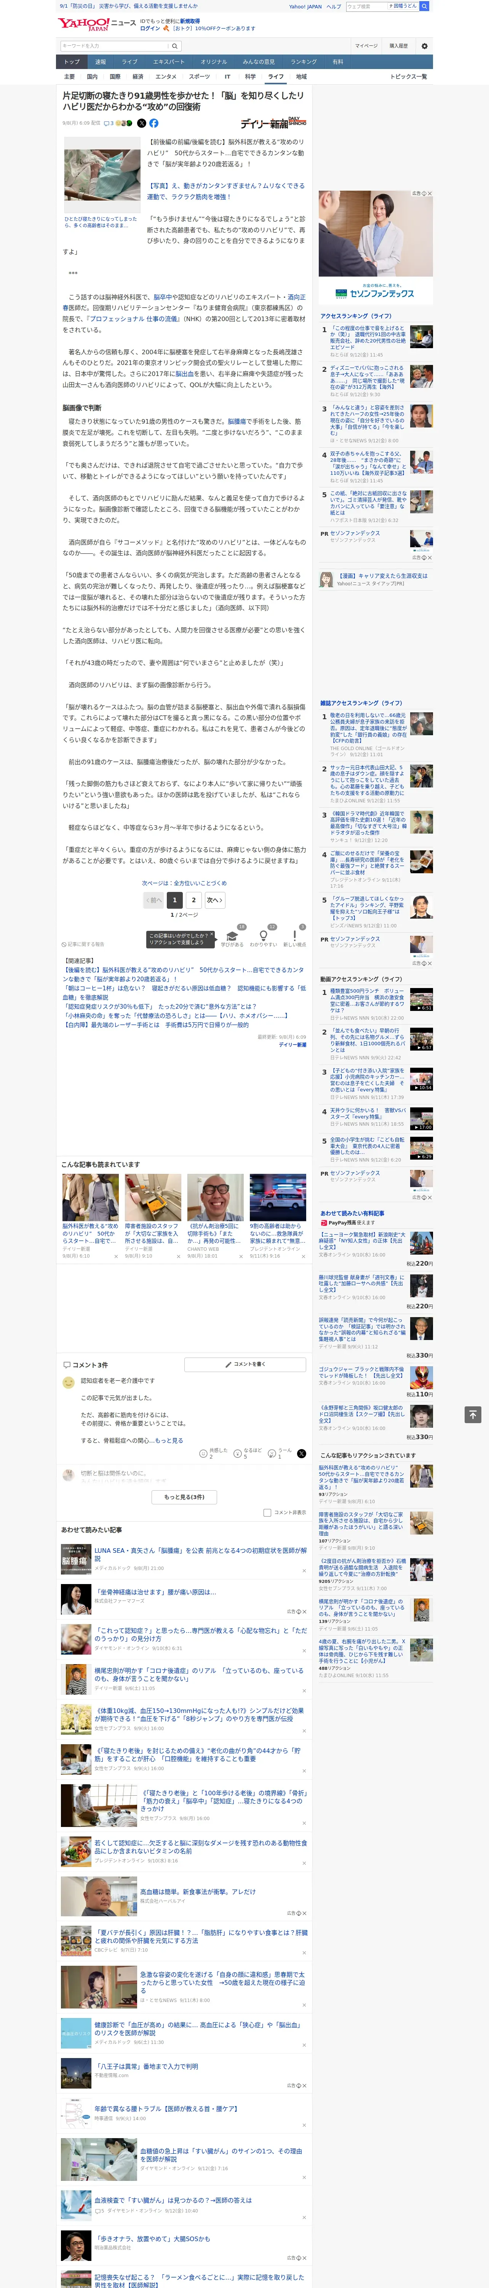489x2288 pixels.
Task: Toggle the コメント非表示 checkbox
Action: 267,1513
